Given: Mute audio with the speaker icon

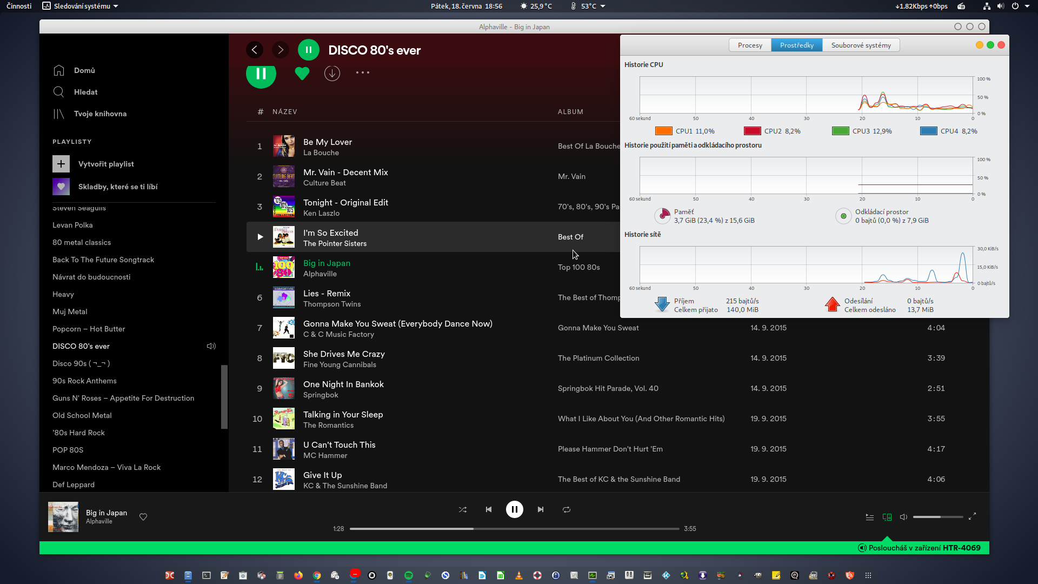Looking at the screenshot, I should point(903,517).
